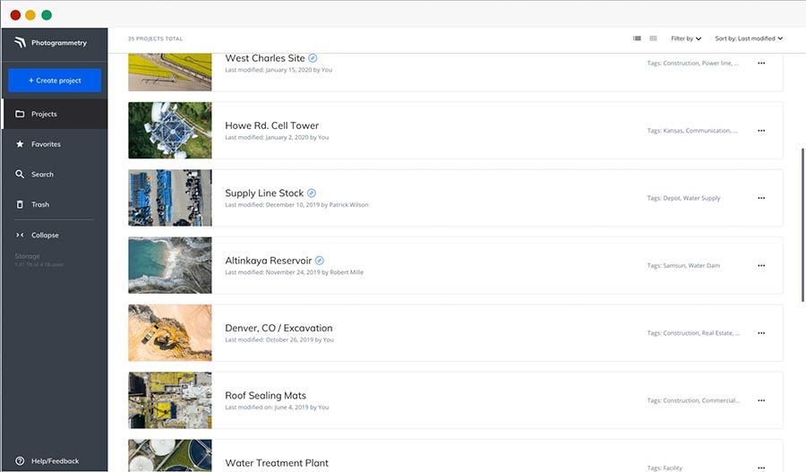806x472 pixels.
Task: Click 'Tags: Samsun, Water Dam' text
Action: 683,266
